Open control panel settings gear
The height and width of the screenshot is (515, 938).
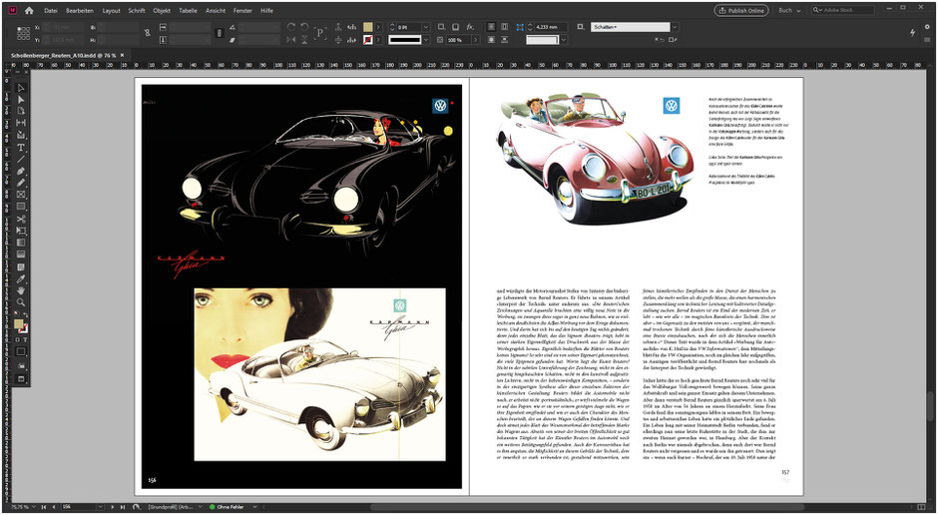[x=928, y=27]
